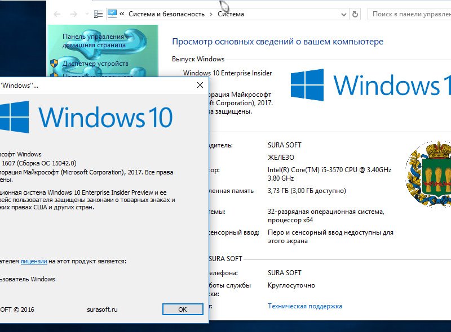The width and height of the screenshot is (451, 332).
Task: Click the computer icon in address bar
Action: click(112, 14)
